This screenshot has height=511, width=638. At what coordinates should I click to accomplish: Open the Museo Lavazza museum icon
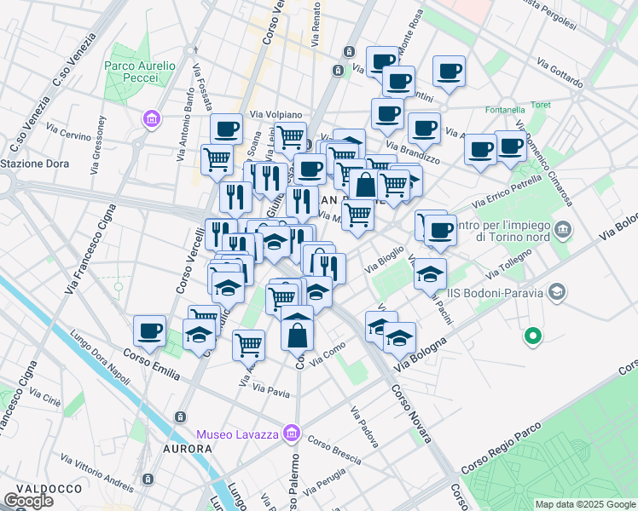(x=292, y=434)
